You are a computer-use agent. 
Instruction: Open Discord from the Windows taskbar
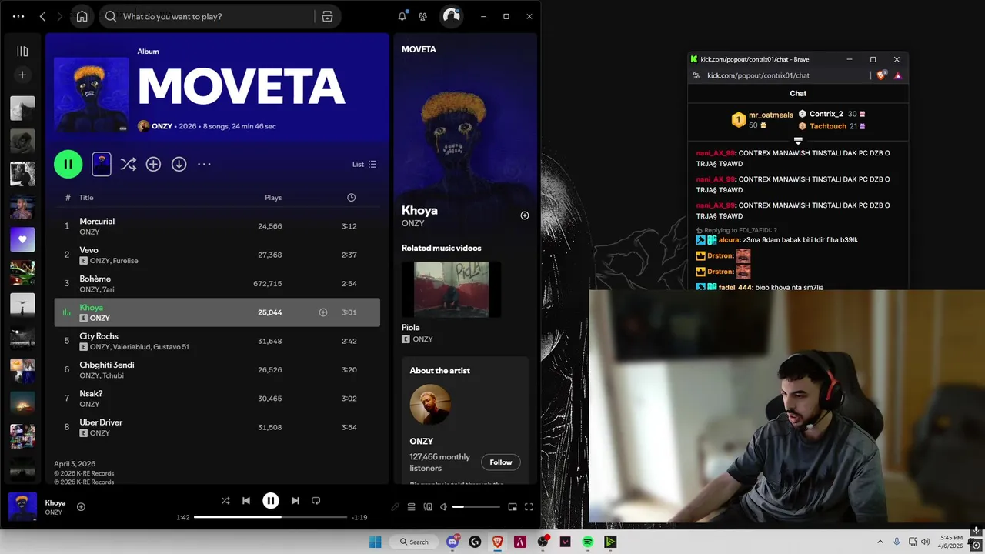452,542
